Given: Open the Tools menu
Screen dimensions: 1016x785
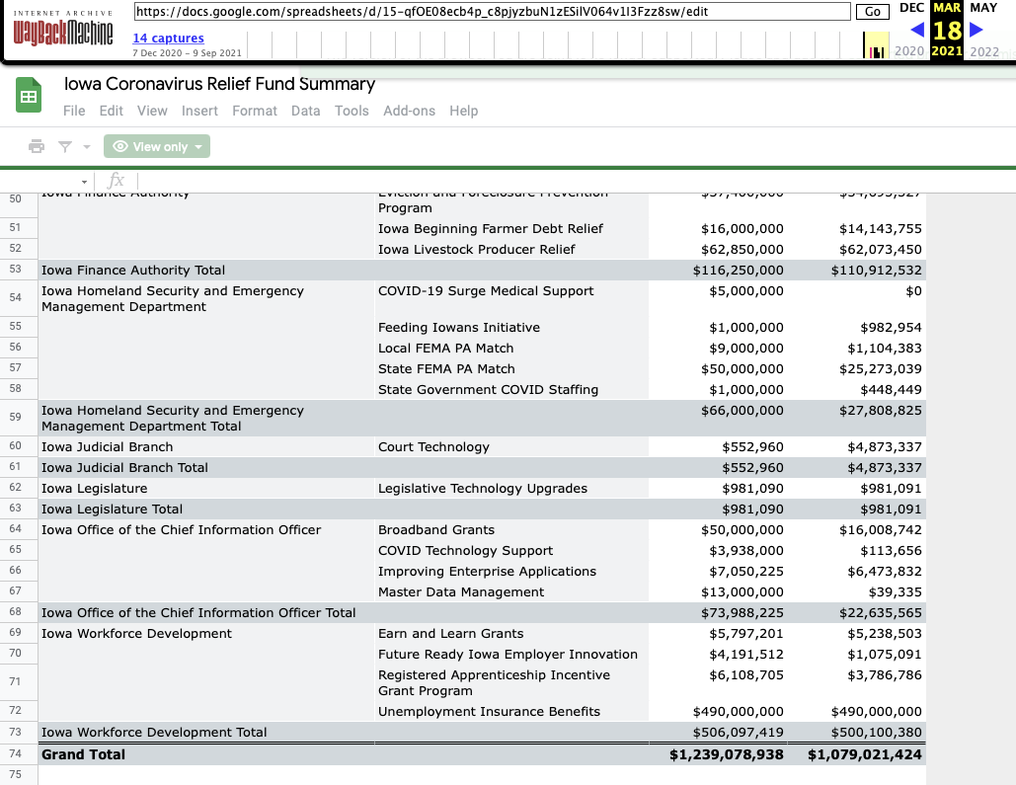Looking at the screenshot, I should 352,111.
